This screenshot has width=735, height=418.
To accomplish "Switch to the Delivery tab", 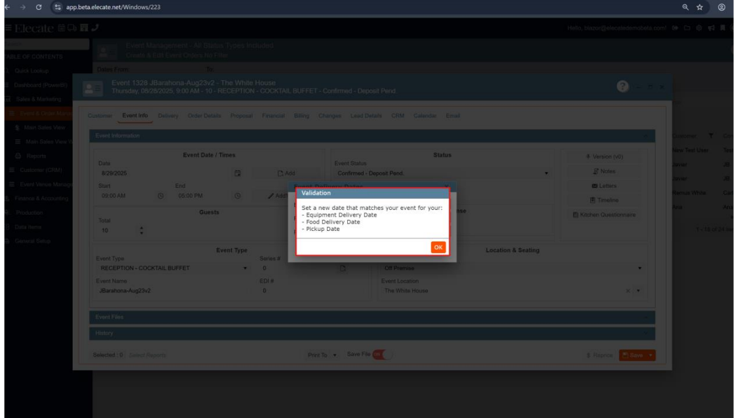I will (x=168, y=116).
